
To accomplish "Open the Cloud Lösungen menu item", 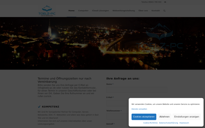I will point(100,11).
